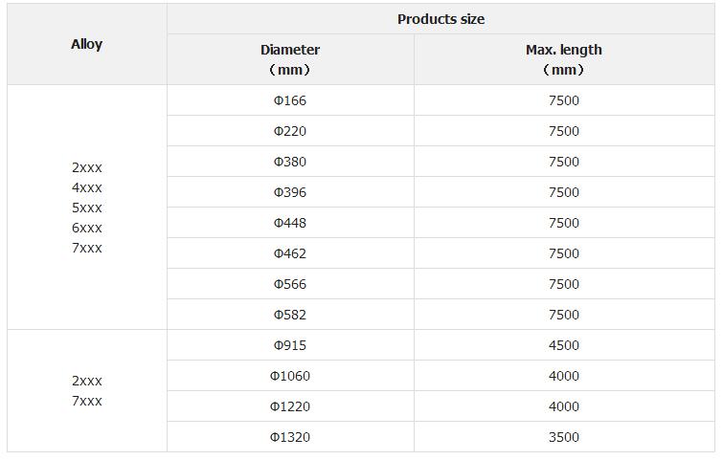Viewport: 723px width, 460px height.
Task: Select the Φ166 diameter cell
Action: [290, 100]
